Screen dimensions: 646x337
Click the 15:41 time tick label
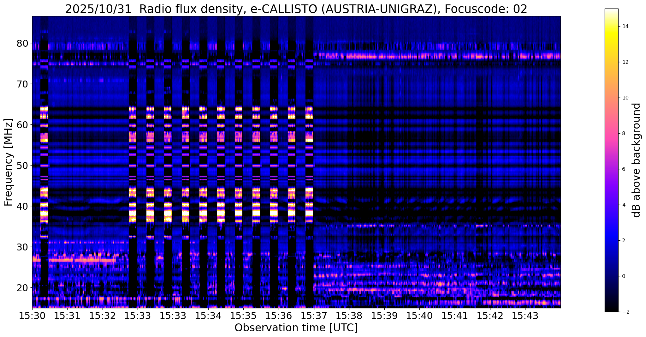[455, 316]
